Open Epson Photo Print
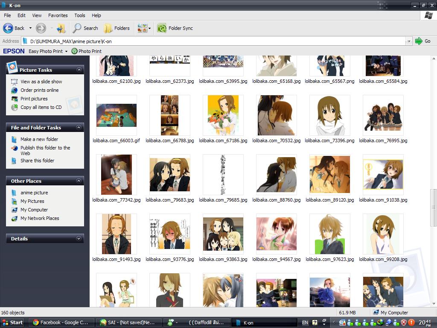This screenshot has height=328, width=437. pyautogui.click(x=86, y=51)
